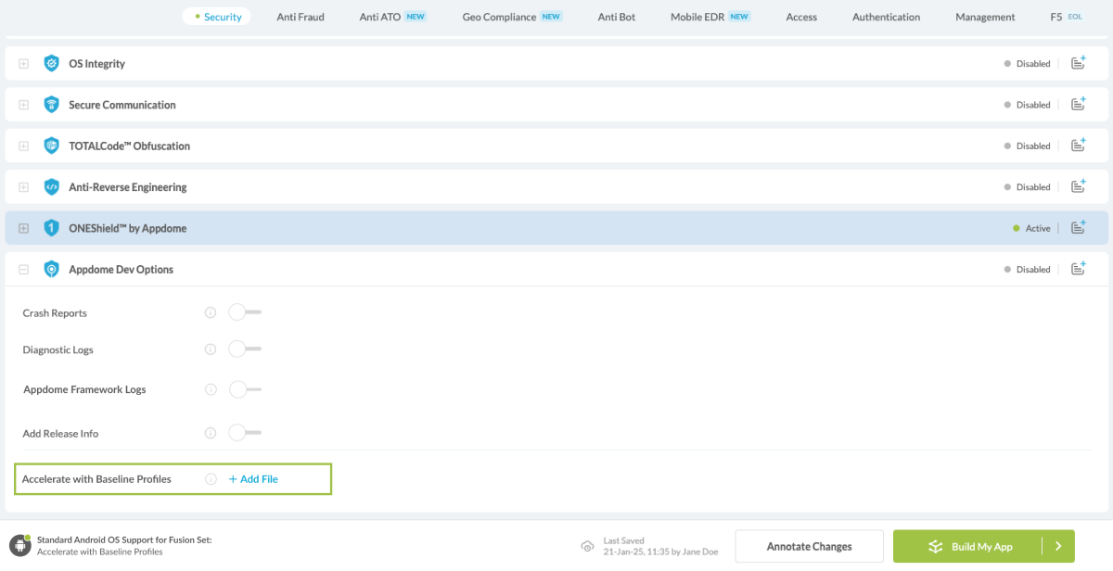Click the add-note icon on the OS Integrity row
Viewport: 1113px width, 571px height.
click(x=1079, y=62)
